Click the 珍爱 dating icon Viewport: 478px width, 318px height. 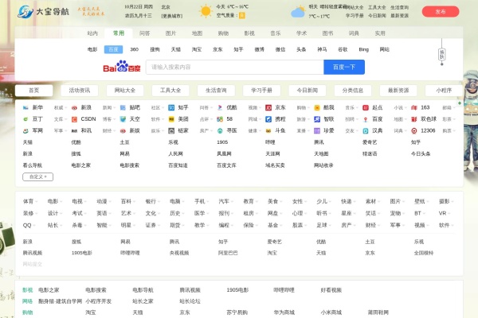(317, 131)
